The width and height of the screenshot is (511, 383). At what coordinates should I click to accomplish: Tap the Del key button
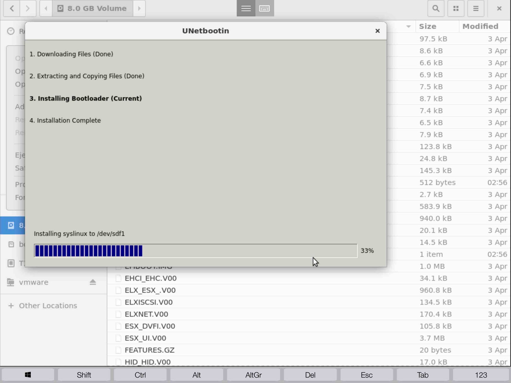[310, 375]
